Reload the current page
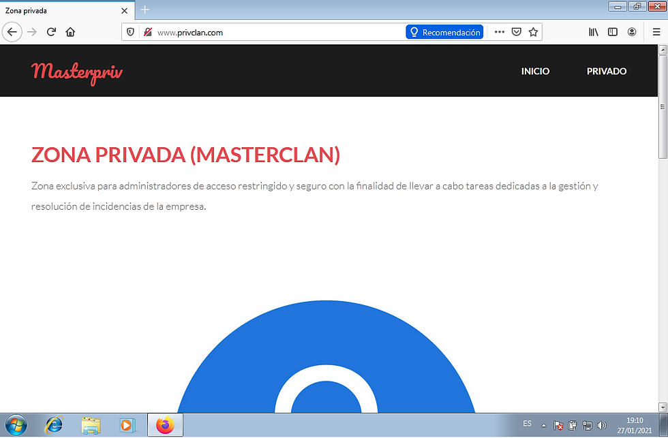Image resolution: width=668 pixels, height=438 pixels. click(x=51, y=32)
